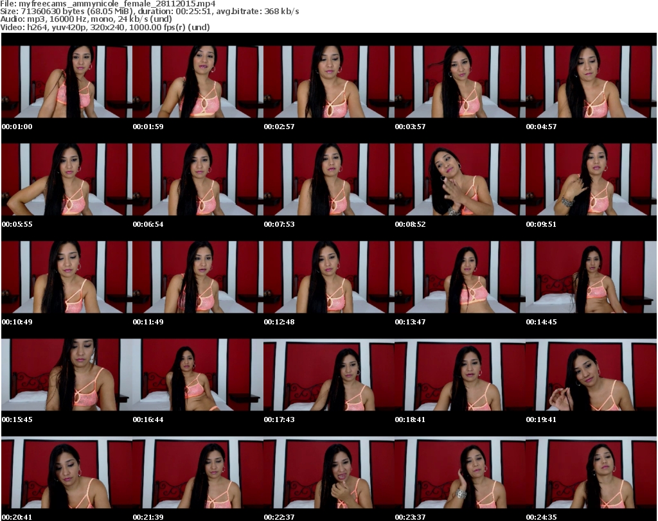The image size is (658, 521).
Task: Select the 00:08:52 time label
Action: tap(410, 224)
